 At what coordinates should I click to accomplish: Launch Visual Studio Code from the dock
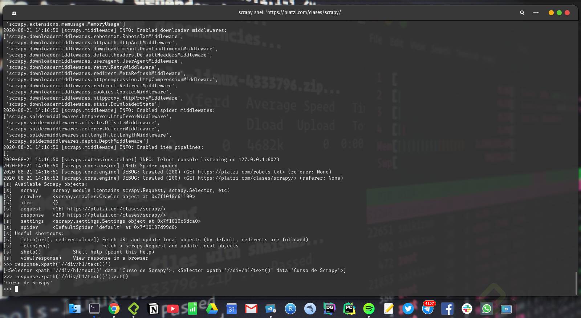point(271,309)
